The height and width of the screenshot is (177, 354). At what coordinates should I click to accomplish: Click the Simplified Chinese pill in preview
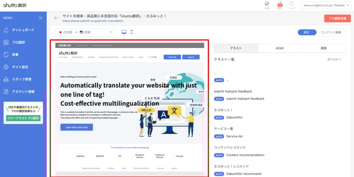[x=140, y=156]
